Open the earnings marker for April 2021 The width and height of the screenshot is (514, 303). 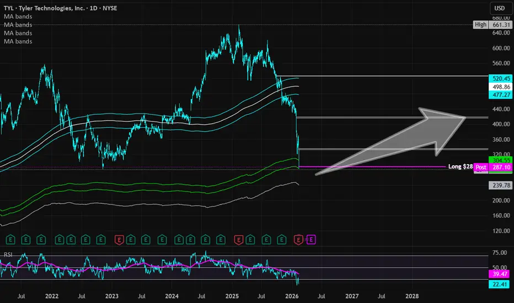point(10,240)
